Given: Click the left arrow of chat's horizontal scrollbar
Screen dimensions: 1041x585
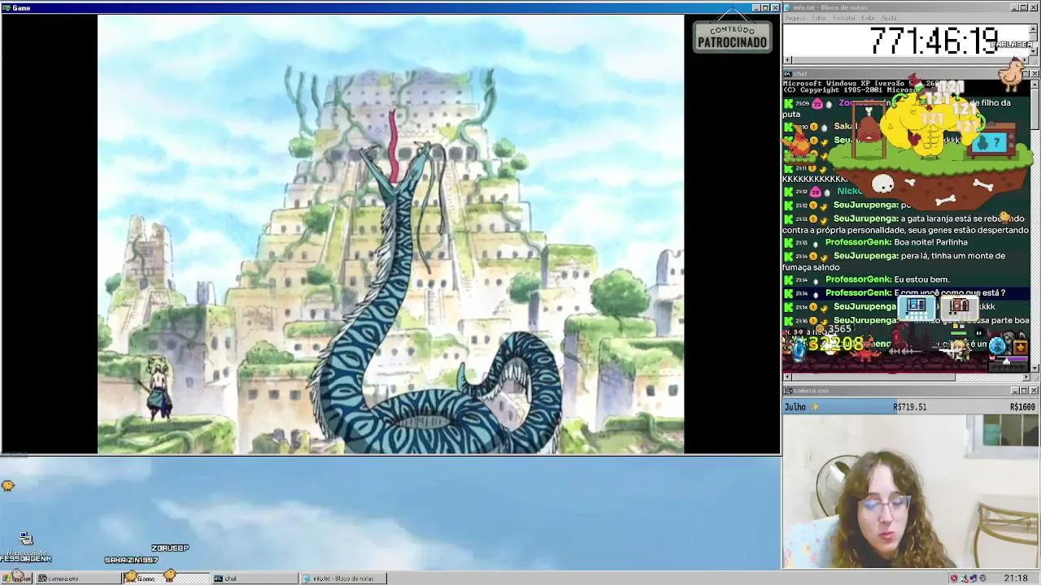Looking at the screenshot, I should [787, 377].
